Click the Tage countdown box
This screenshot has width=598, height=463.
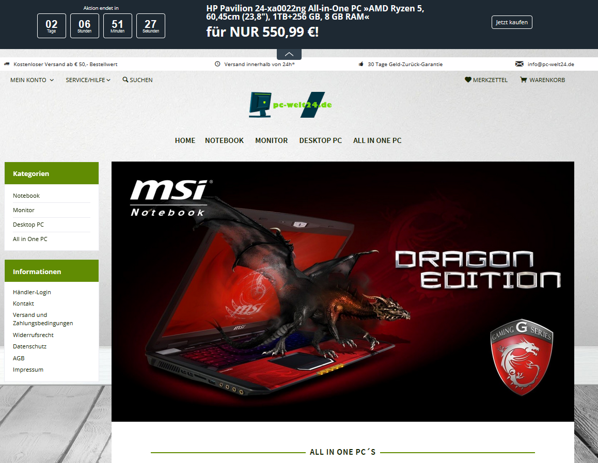click(52, 26)
